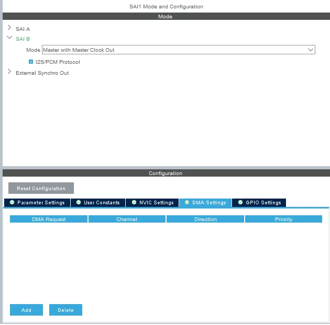Click the Reset Configuration button

(41, 188)
